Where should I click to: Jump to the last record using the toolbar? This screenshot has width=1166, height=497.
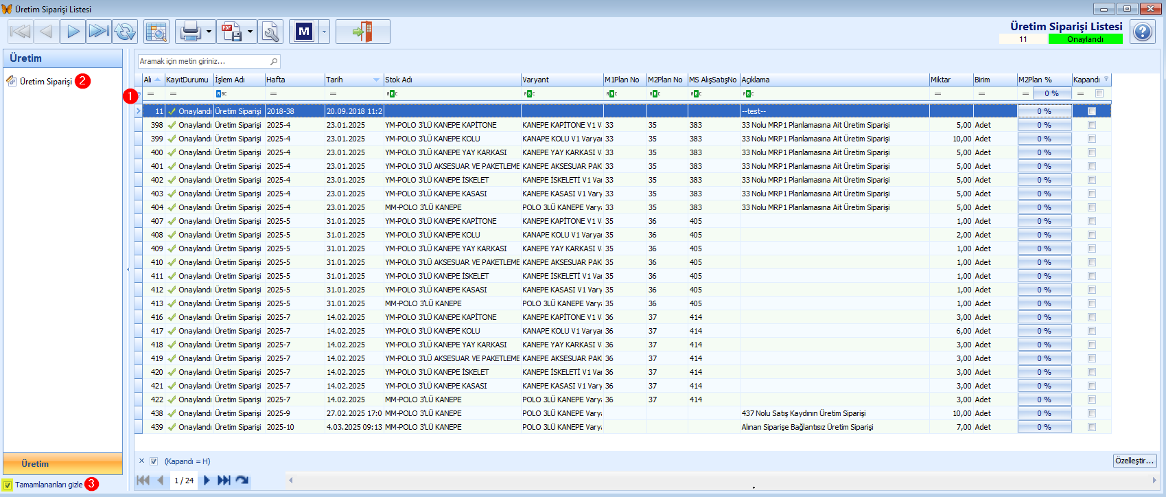point(99,32)
